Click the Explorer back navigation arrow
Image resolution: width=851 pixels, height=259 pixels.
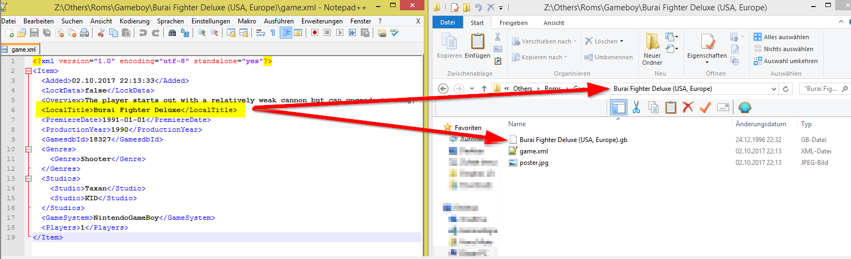(443, 89)
